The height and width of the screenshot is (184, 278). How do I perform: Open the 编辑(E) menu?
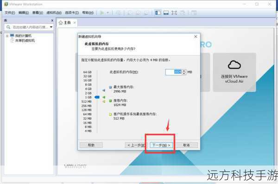click(x=24, y=13)
